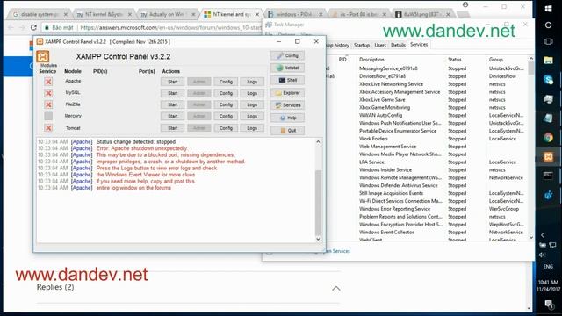This screenshot has height=316, width=562.
Task: Click Task Manager services vertical scrollbar
Action: [530, 68]
